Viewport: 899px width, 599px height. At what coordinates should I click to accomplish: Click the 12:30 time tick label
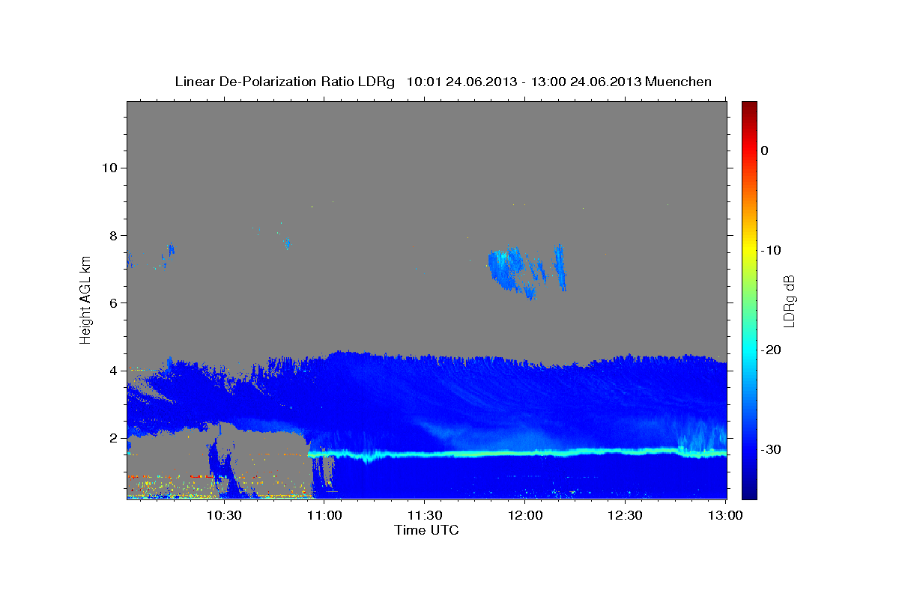coord(626,515)
